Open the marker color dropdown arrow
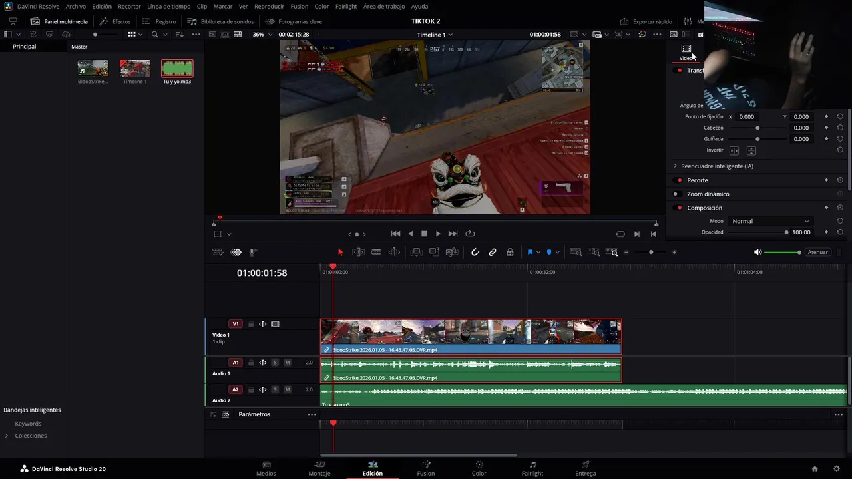Screen dimensions: 852x479 click(557, 252)
